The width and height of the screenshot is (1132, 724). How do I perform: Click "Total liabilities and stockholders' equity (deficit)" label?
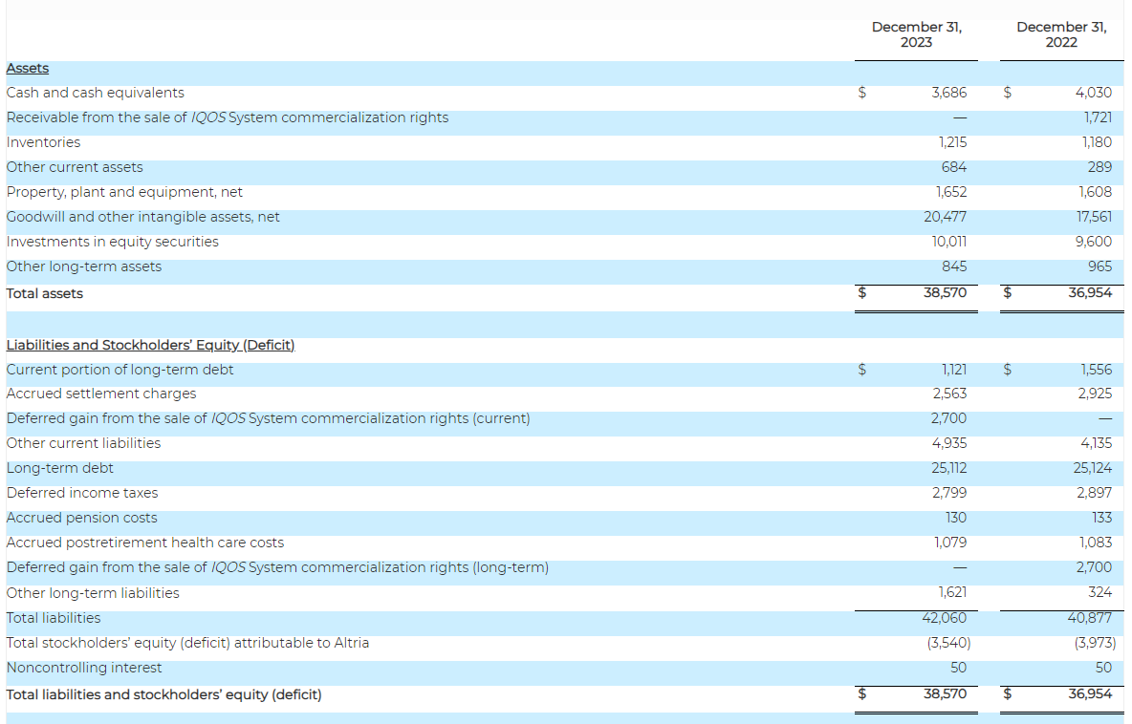click(163, 695)
